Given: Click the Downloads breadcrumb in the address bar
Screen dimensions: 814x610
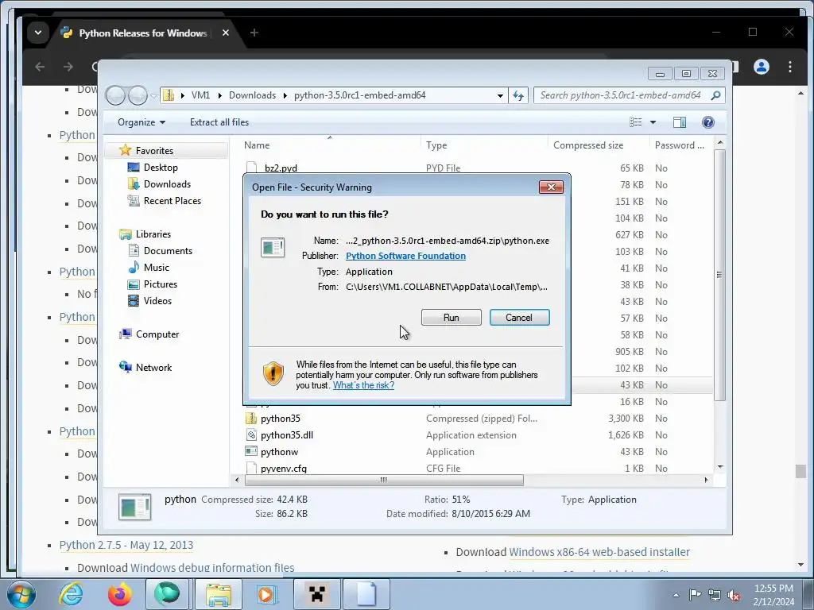Looking at the screenshot, I should click(252, 95).
